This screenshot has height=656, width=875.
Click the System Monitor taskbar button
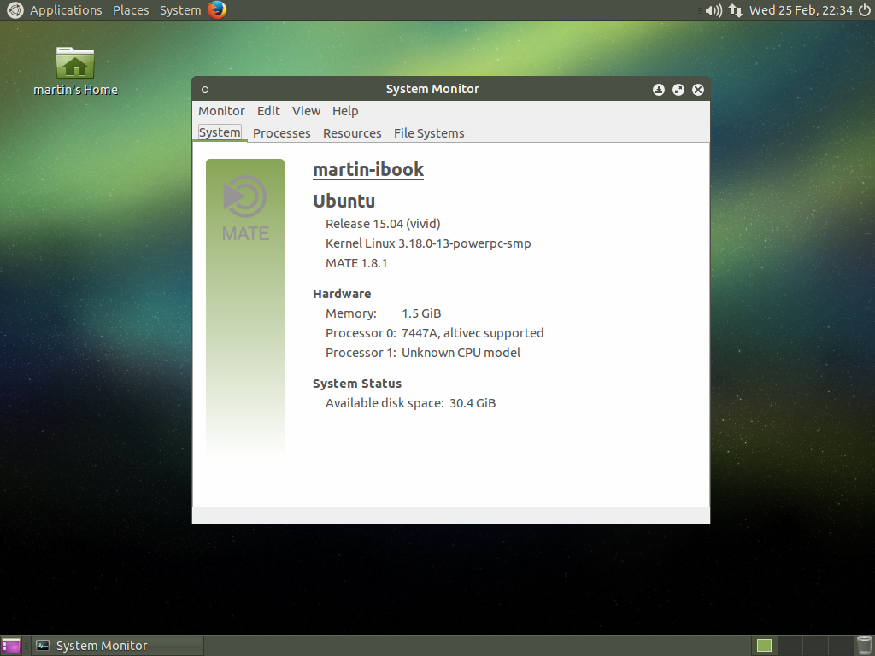pyautogui.click(x=118, y=646)
